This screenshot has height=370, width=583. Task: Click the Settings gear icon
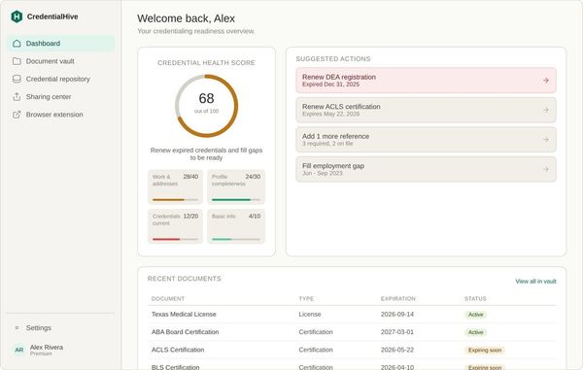[17, 327]
